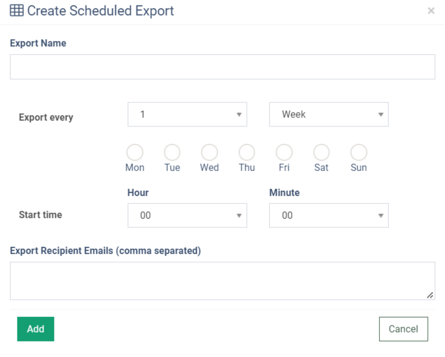Select the Wed day radio button
This screenshot has width=445, height=357.
pos(209,152)
